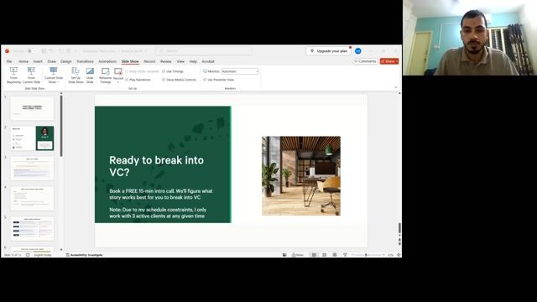Click the Save icon in quick access toolbar
The image size is (537, 302).
click(44, 51)
